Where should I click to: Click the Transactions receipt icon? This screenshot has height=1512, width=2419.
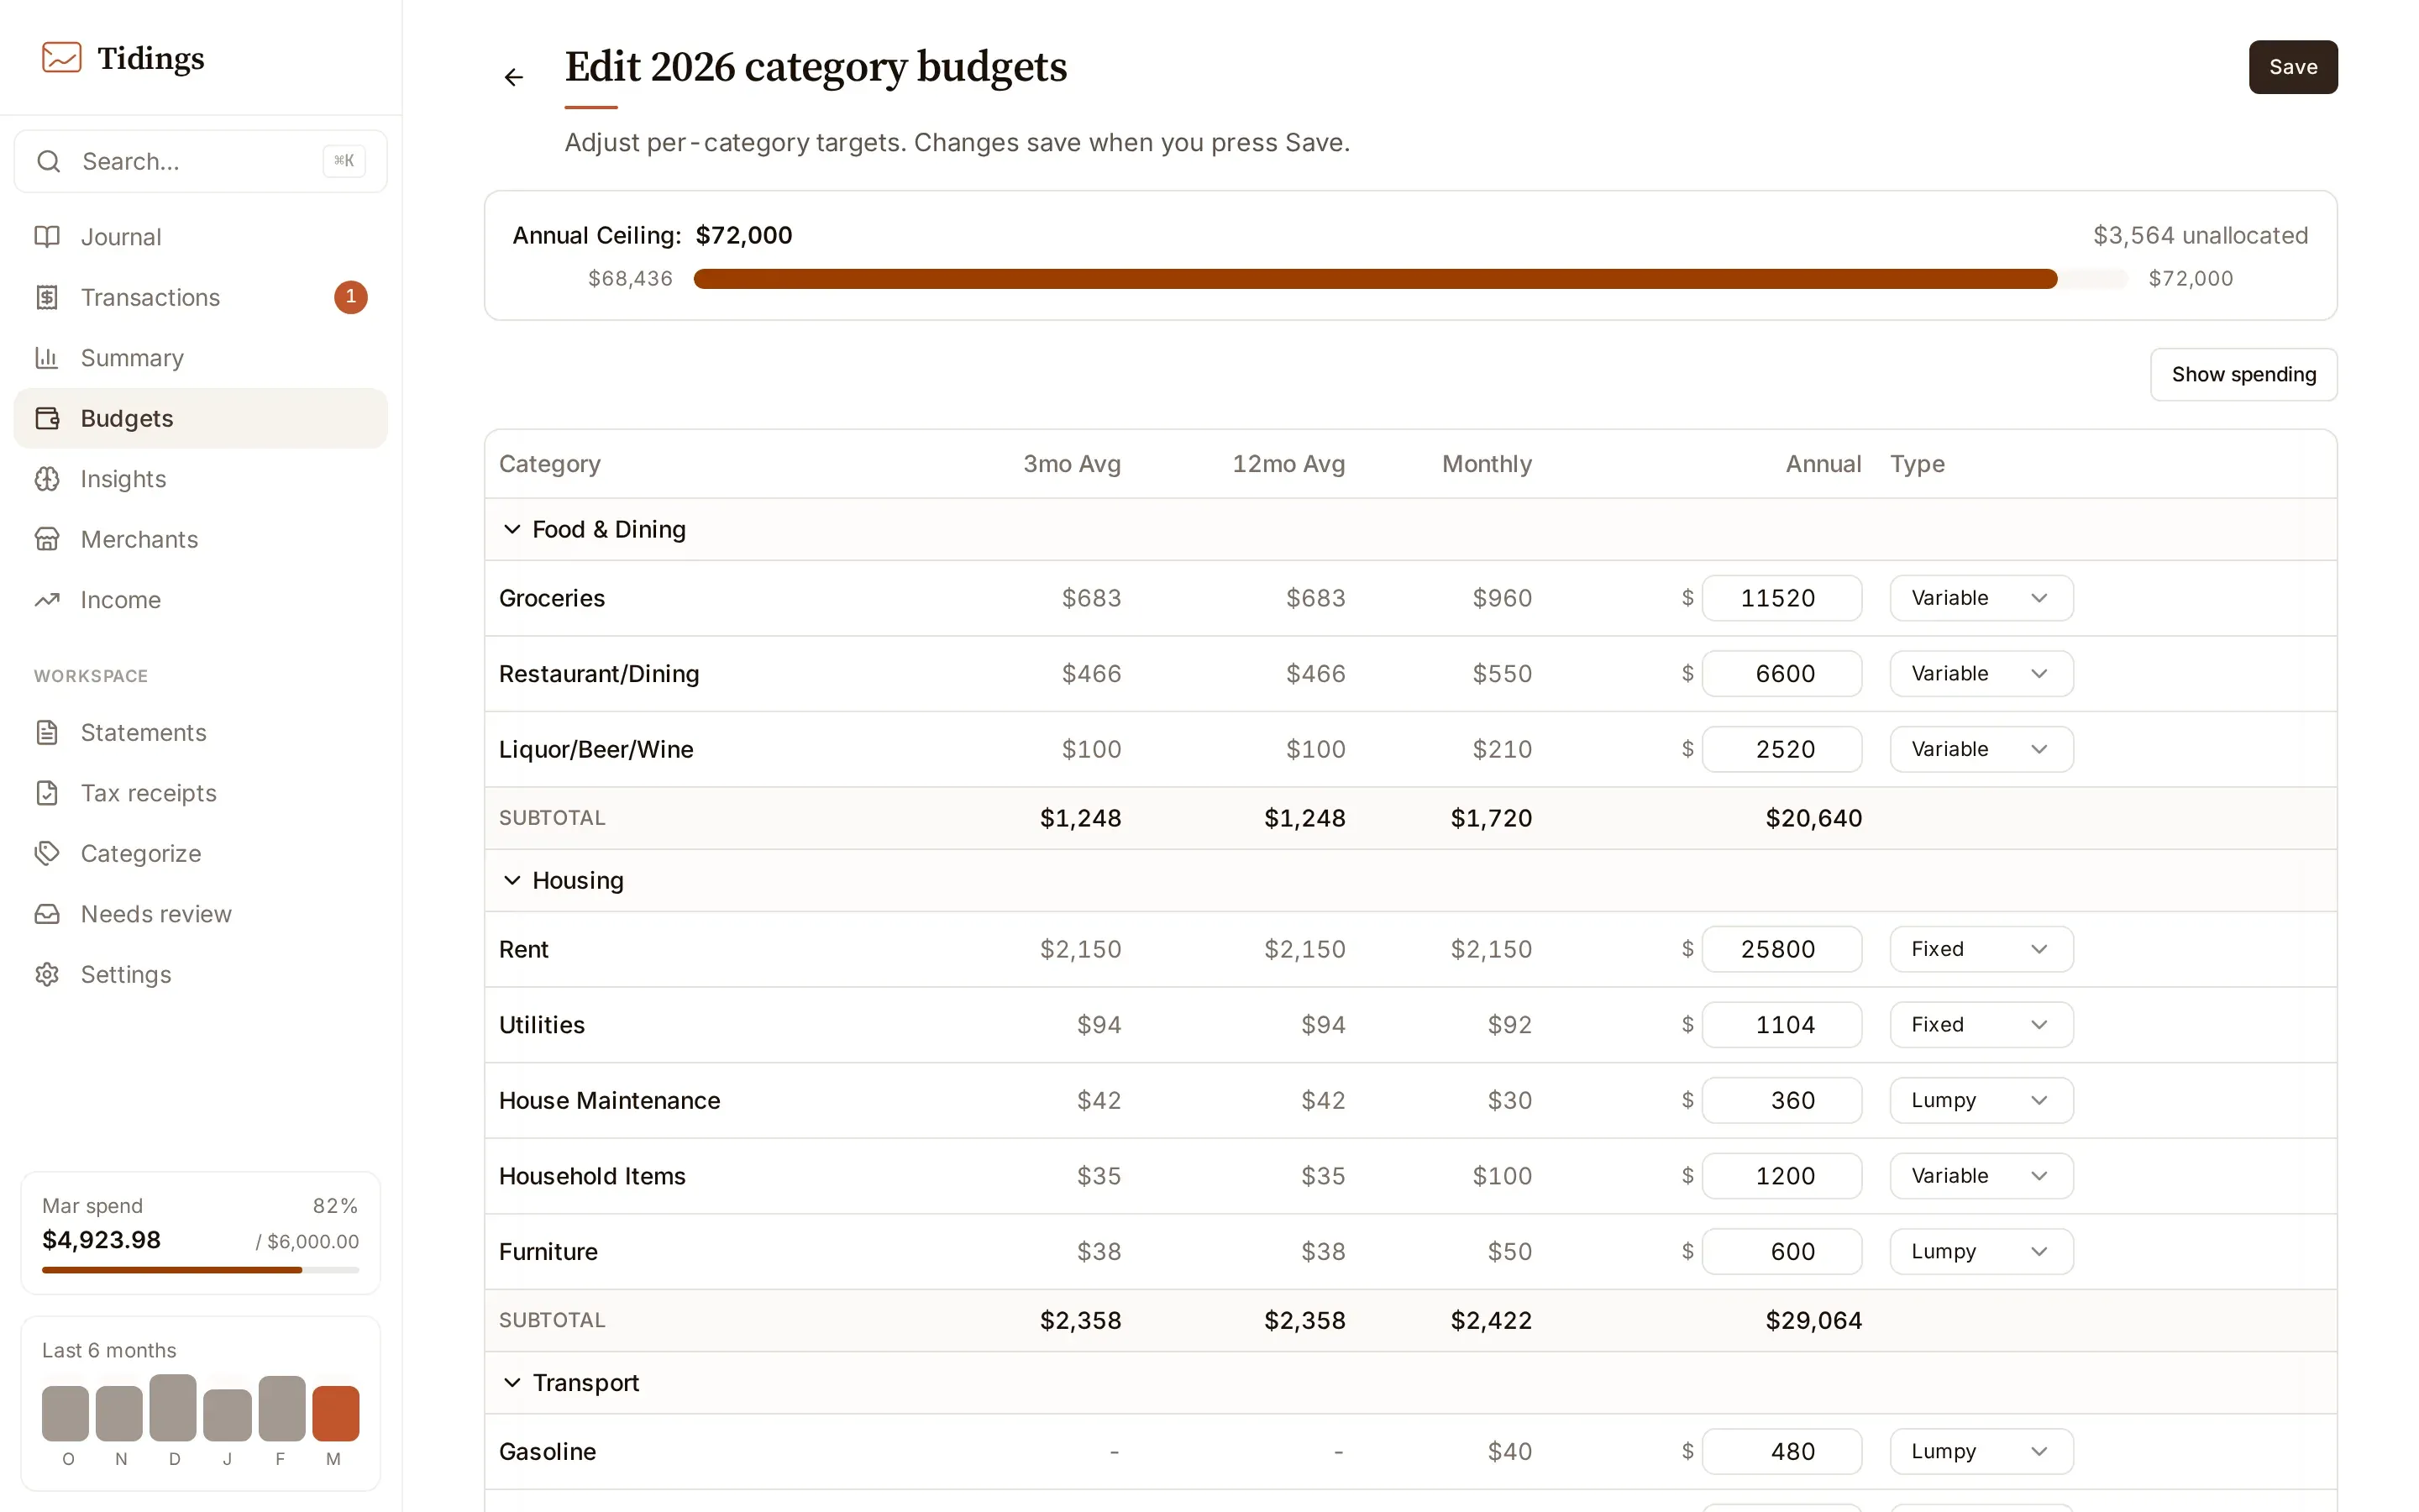pos(47,297)
